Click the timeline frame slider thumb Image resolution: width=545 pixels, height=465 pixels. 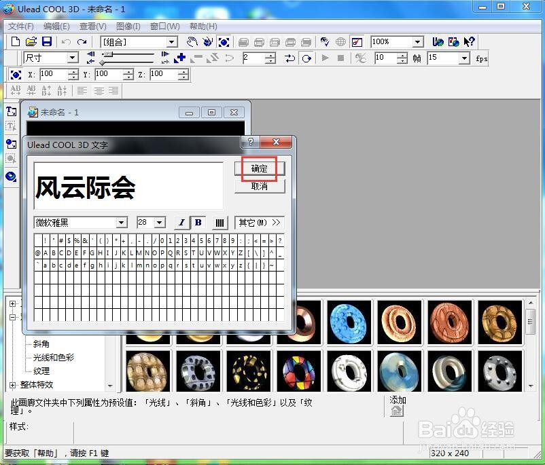point(109,54)
